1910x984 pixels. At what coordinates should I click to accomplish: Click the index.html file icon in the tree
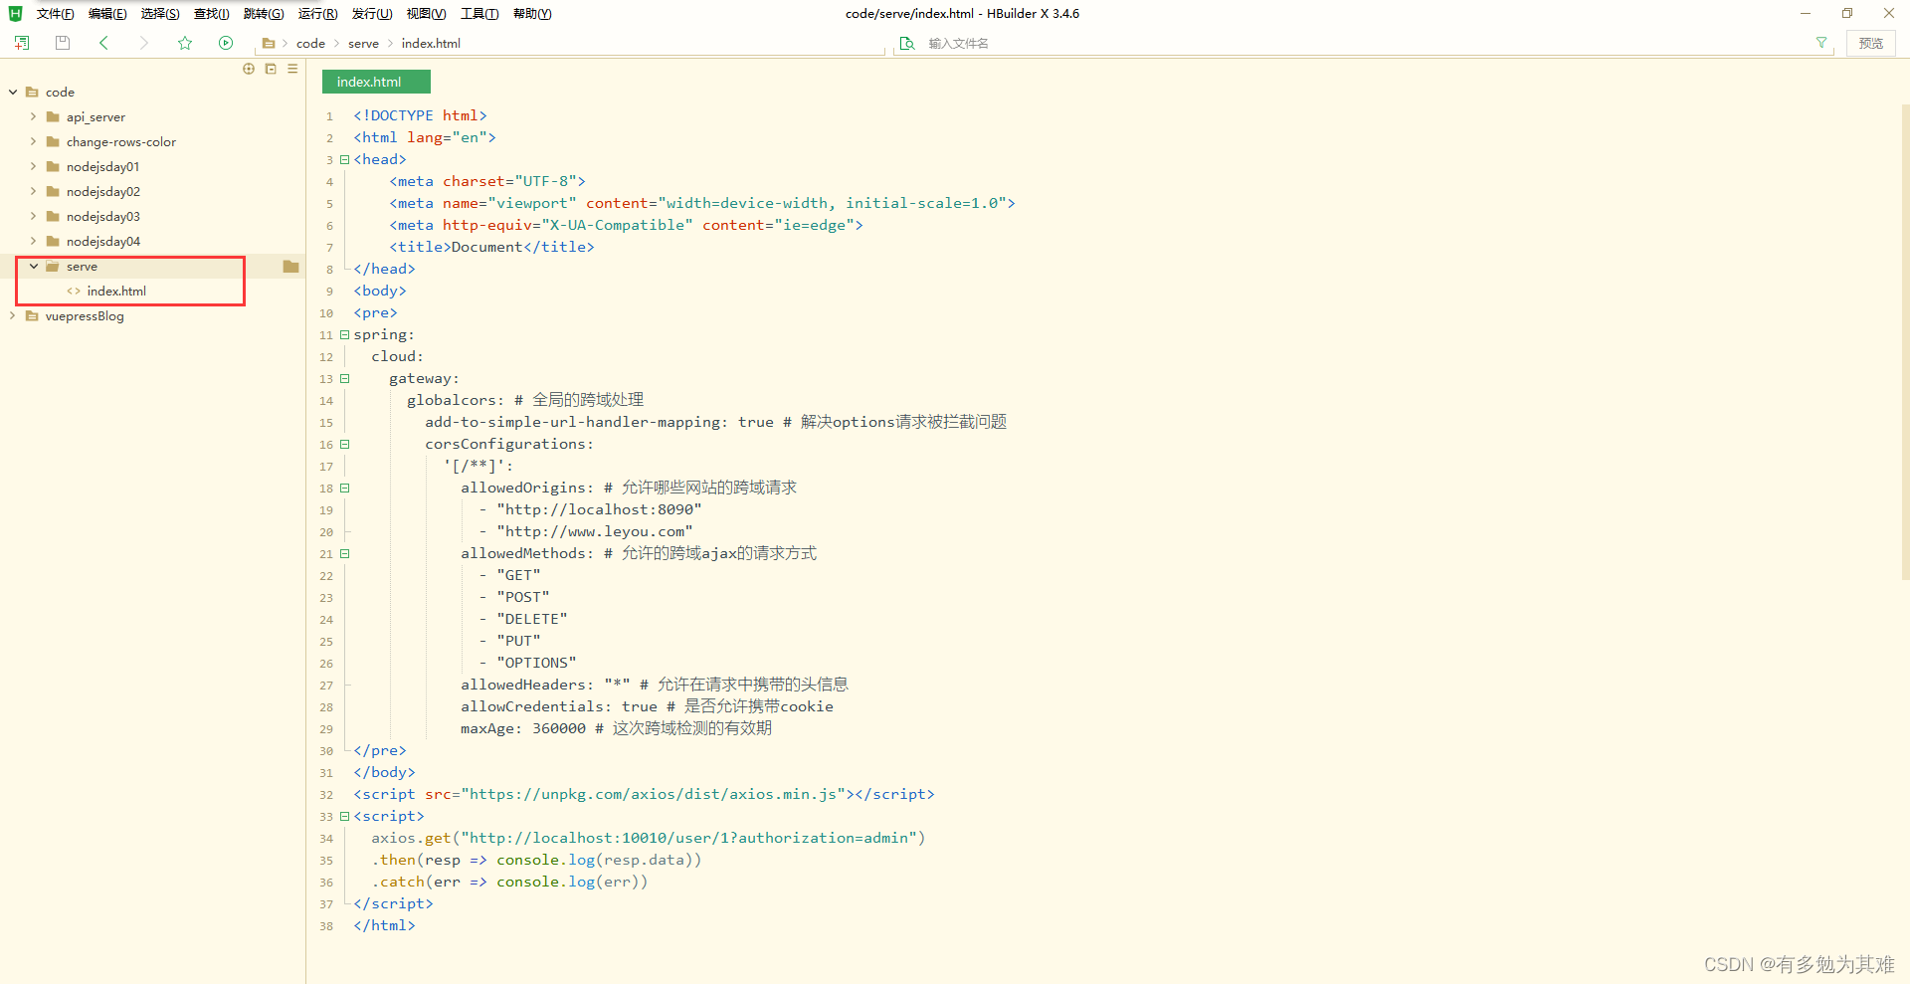(x=74, y=292)
